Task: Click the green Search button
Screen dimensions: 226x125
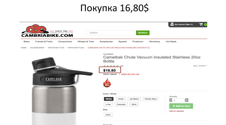Action: pyautogui.click(x=143, y=33)
